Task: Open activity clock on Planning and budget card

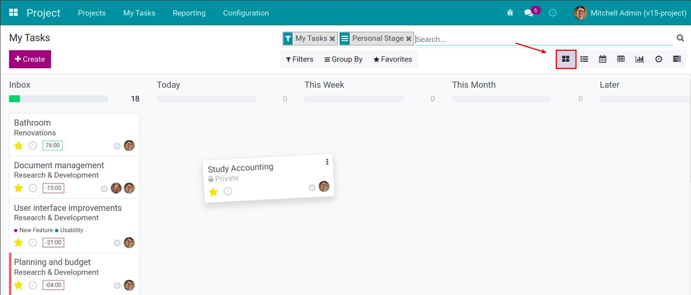Action: 33,285
